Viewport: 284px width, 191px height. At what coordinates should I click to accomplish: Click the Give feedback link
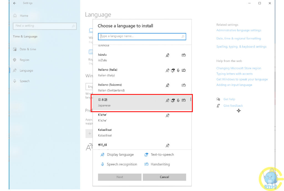point(233,106)
